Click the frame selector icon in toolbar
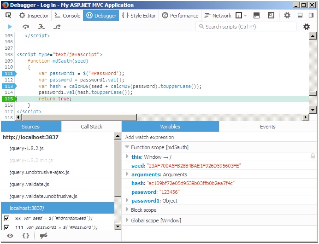Viewport: 319px width, 244px height. click(239, 16)
